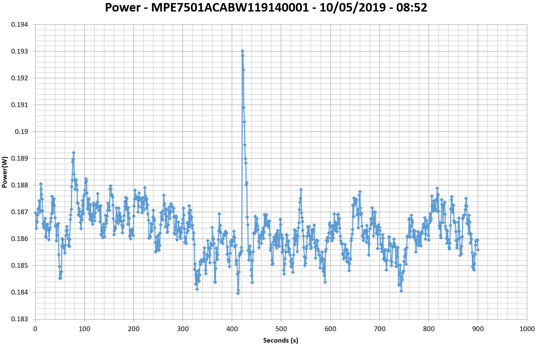
Task: Select the 'Seconds (s)' horizontal axis title
Action: pyautogui.click(x=281, y=340)
